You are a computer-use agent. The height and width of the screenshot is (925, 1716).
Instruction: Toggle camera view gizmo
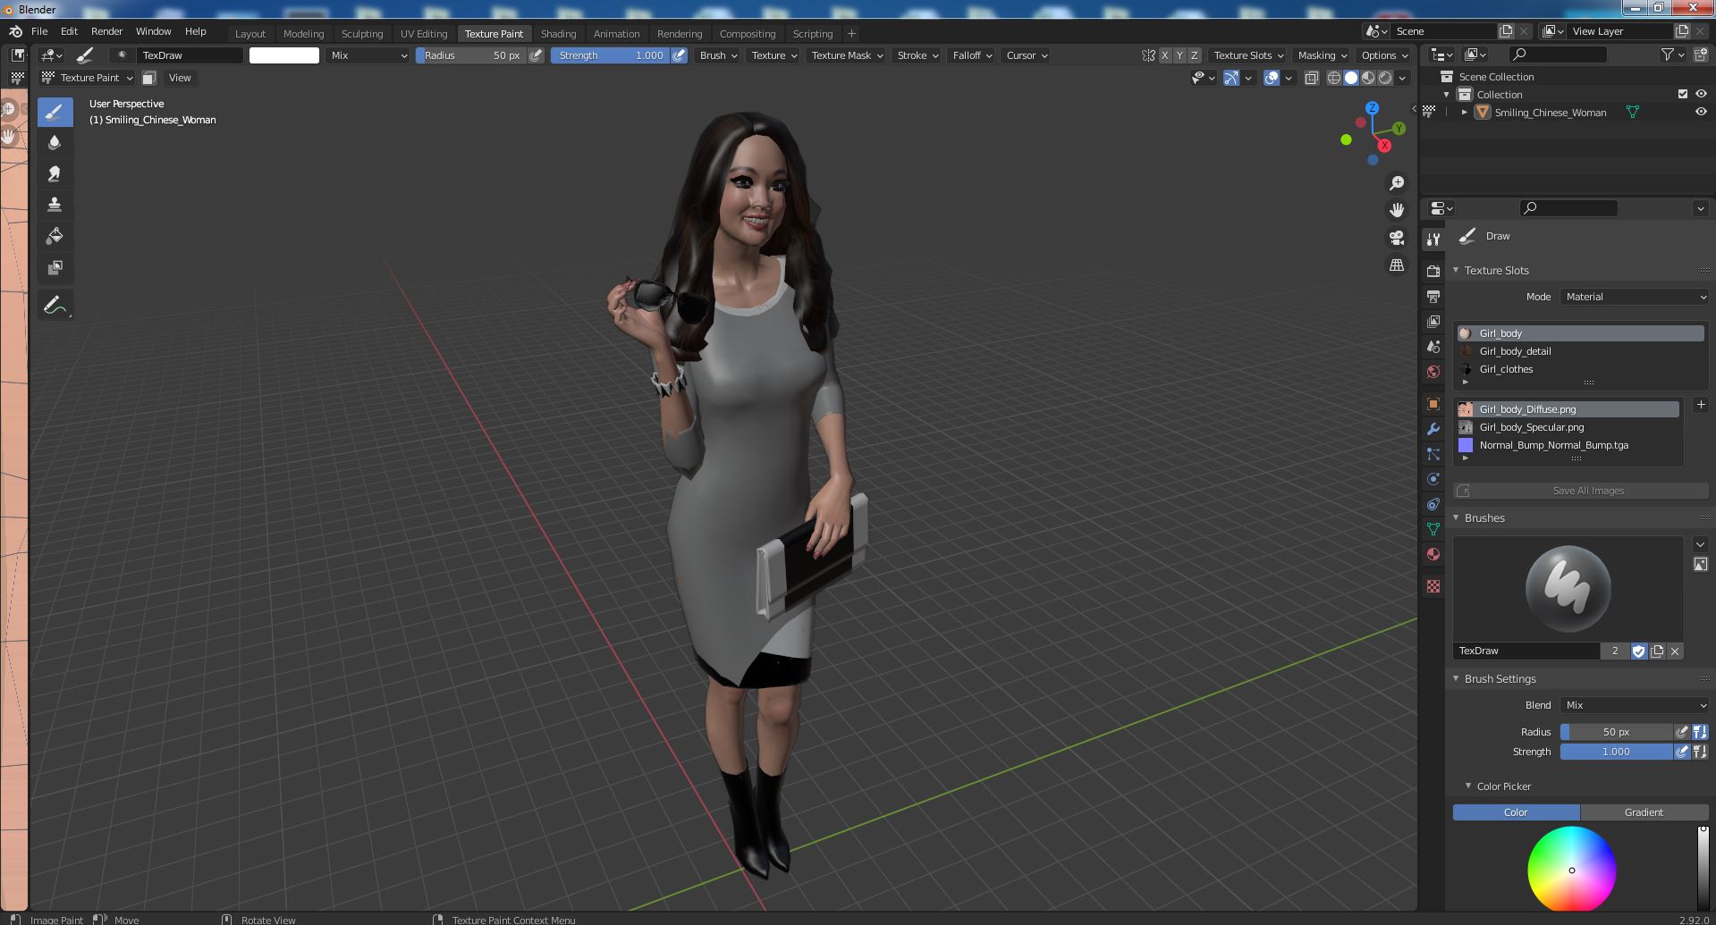(x=1396, y=238)
